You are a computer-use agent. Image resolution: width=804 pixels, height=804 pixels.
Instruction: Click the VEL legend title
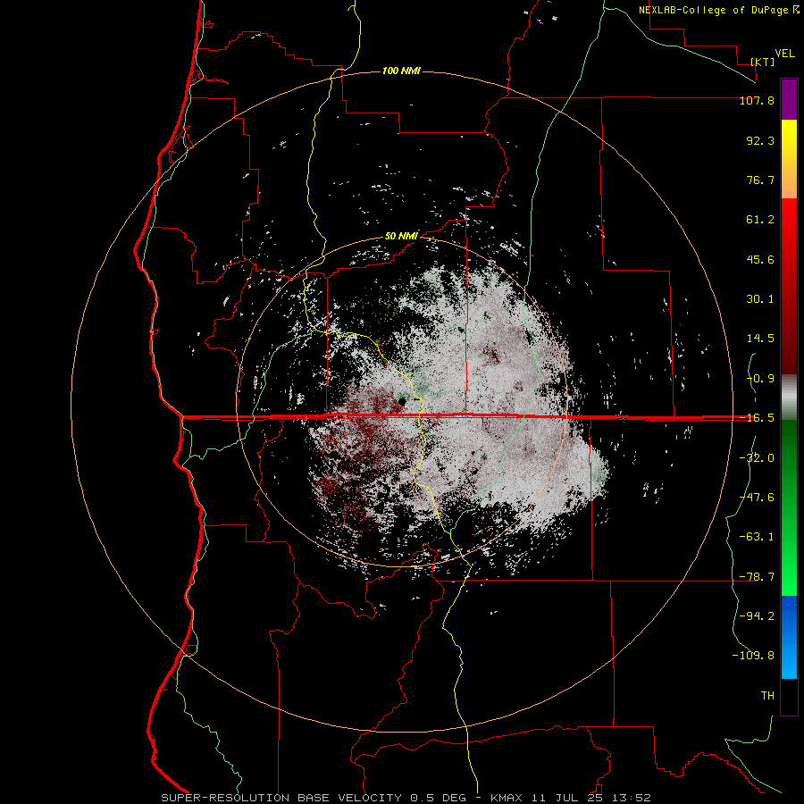coord(784,54)
